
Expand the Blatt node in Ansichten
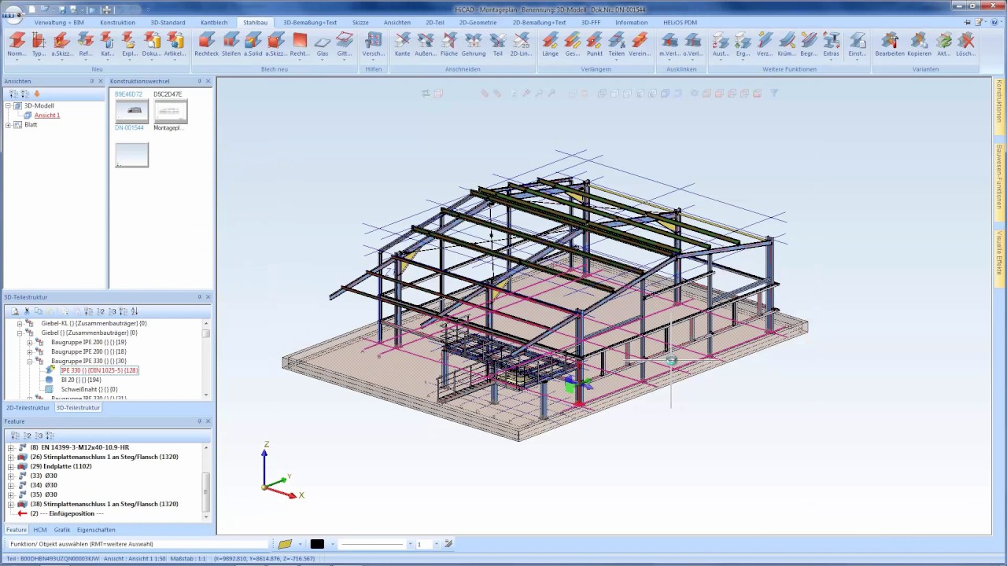(8, 125)
